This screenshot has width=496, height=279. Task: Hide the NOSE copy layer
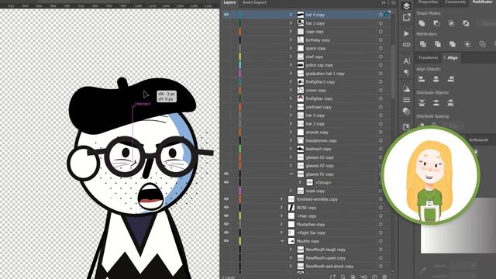(226, 207)
